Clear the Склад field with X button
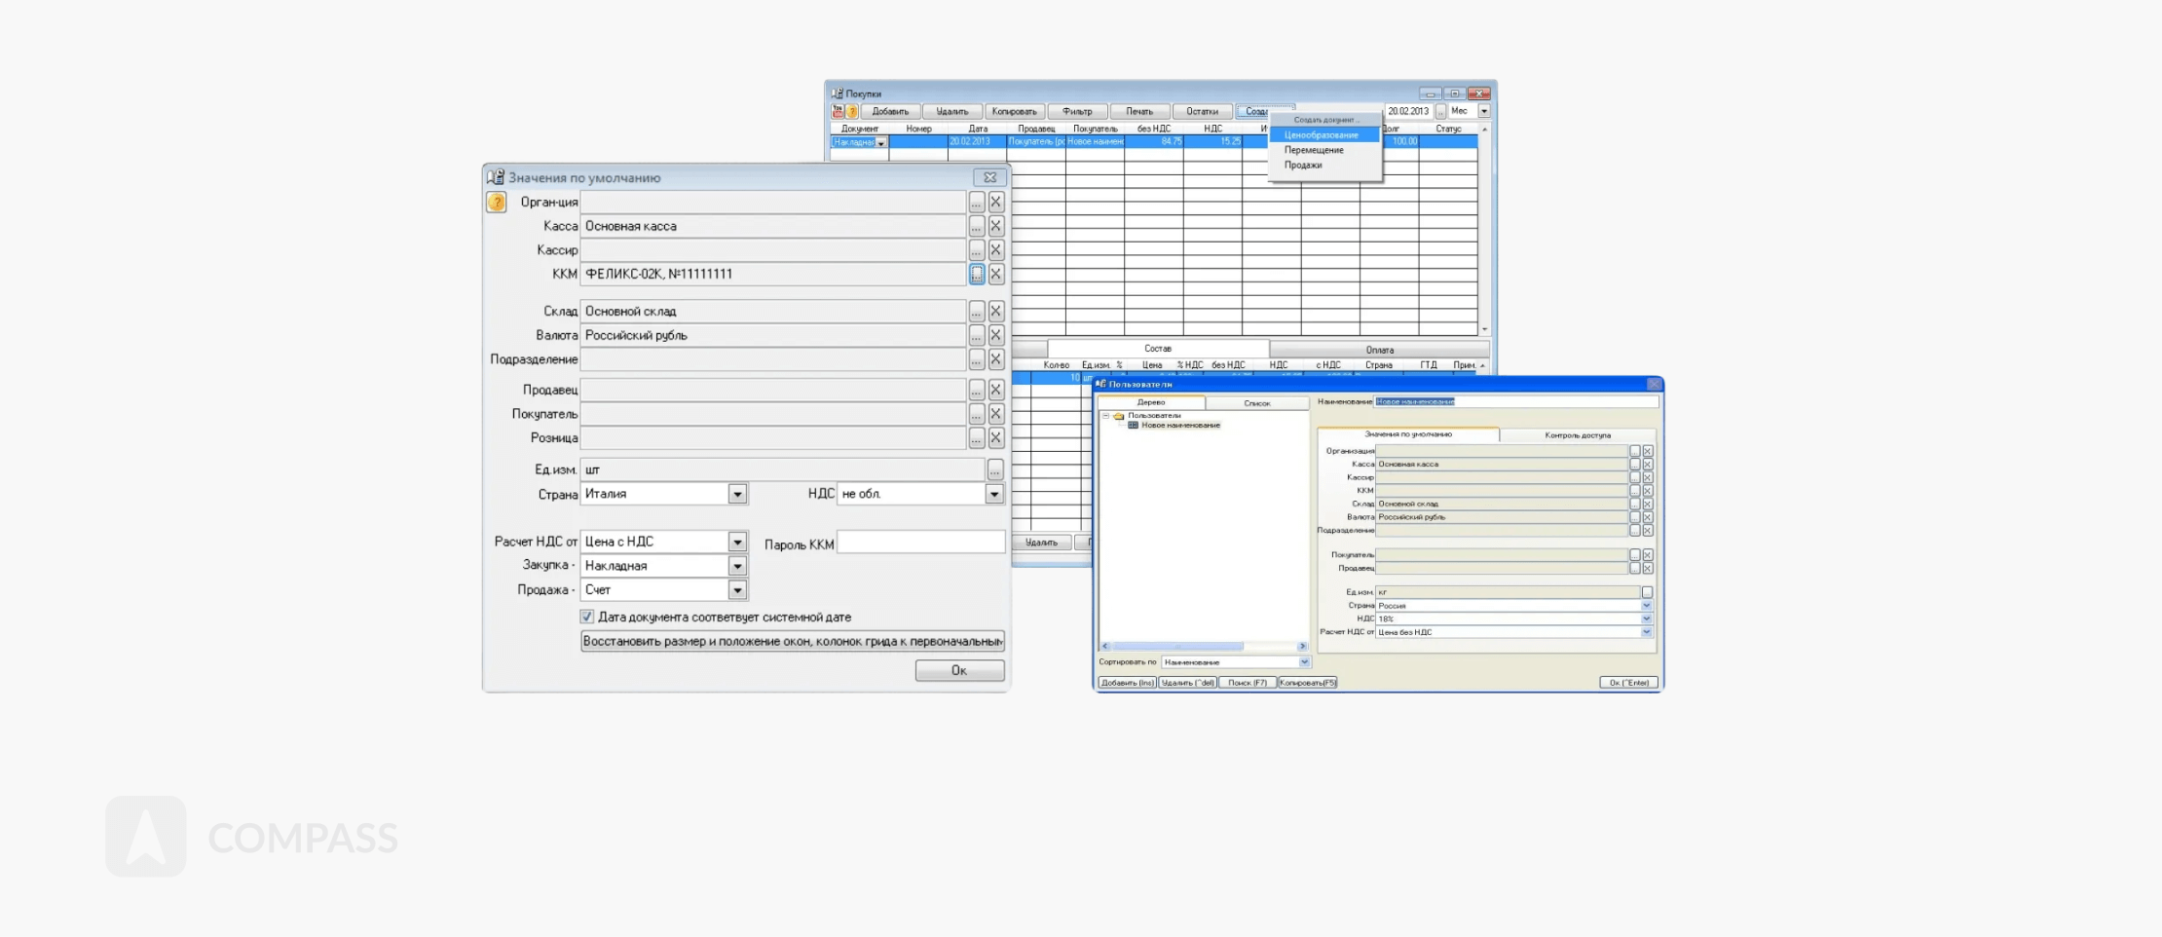 tap(995, 312)
